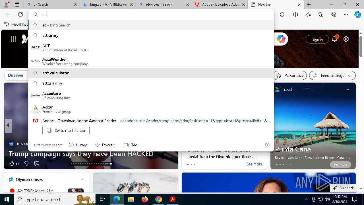This screenshot has width=364, height=205.
Task: Filter search by History
Action: point(78,145)
